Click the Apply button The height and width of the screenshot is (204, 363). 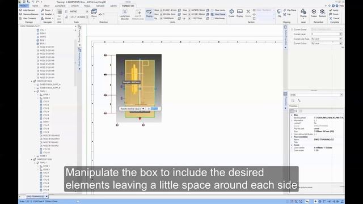pyautogui.click(x=334, y=10)
